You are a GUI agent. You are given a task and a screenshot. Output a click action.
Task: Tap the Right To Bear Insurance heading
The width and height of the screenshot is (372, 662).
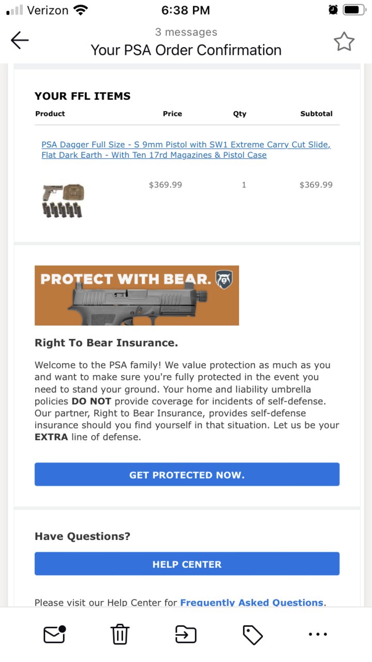[x=106, y=343]
